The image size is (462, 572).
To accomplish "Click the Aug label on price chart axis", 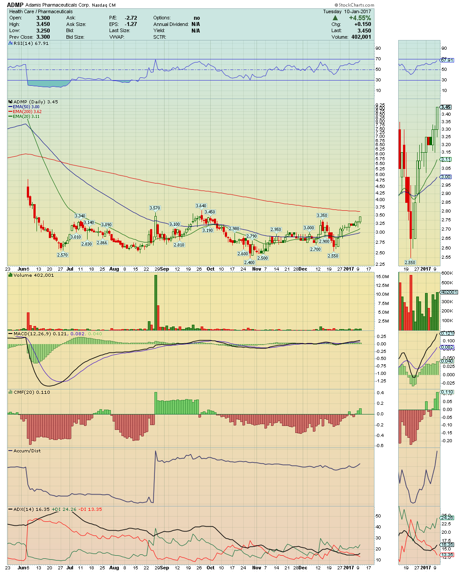I will 114,268.
